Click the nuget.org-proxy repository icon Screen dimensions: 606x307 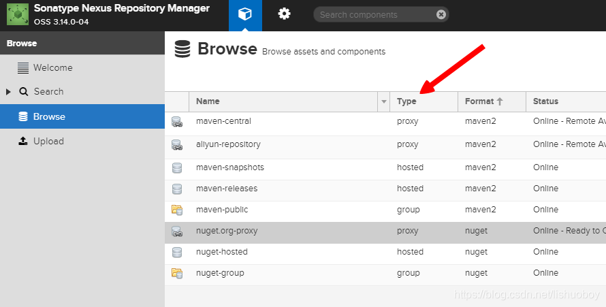[x=177, y=231]
